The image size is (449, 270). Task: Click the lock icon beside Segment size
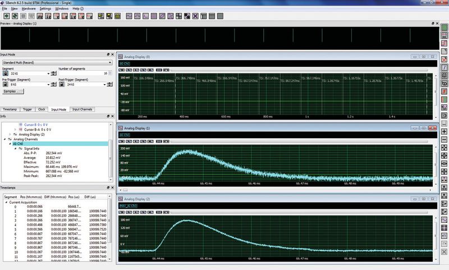coord(6,74)
